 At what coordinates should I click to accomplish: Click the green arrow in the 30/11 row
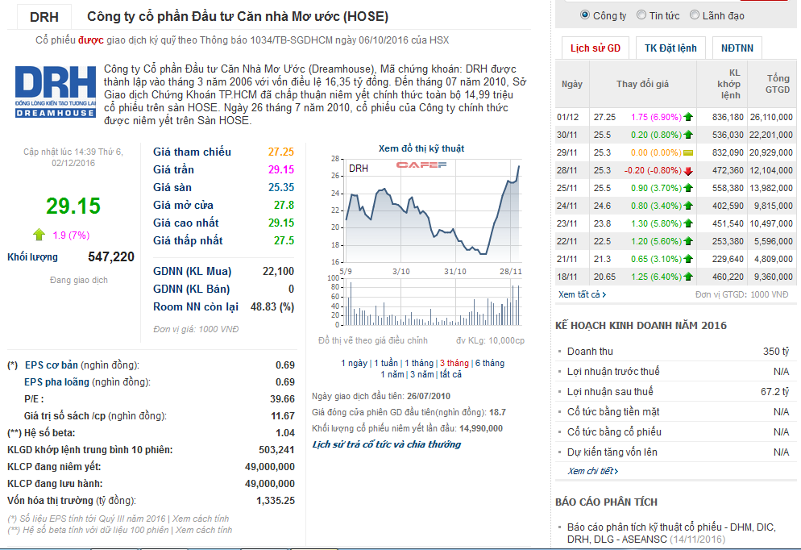tap(688, 135)
